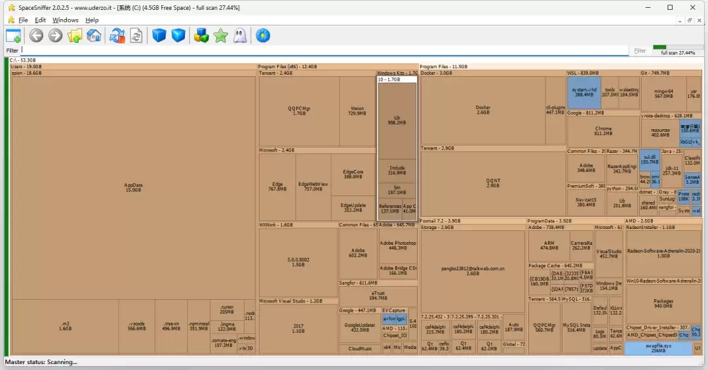The width and height of the screenshot is (708, 370).
Task: Go to the home view
Action: click(x=94, y=35)
